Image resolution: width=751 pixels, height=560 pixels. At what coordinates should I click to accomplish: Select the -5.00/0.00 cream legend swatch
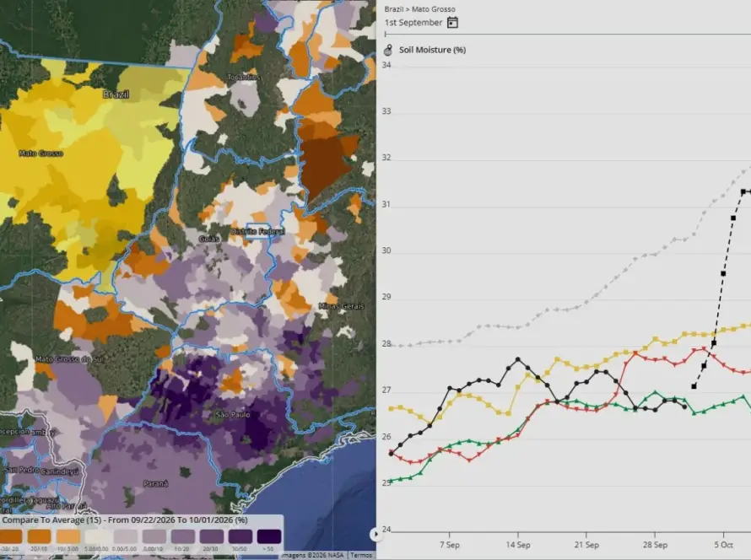pyautogui.click(x=97, y=536)
